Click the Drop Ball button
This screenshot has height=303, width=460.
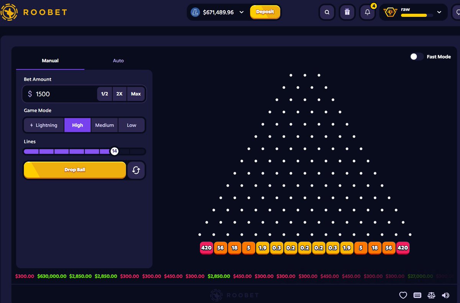click(75, 170)
